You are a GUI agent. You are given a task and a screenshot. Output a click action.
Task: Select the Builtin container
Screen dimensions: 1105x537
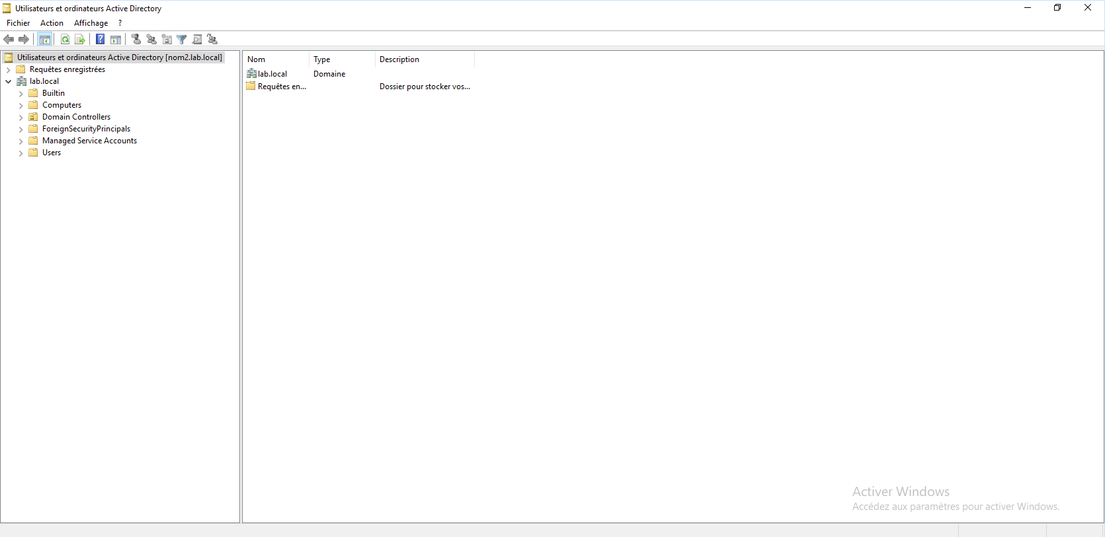click(x=54, y=93)
